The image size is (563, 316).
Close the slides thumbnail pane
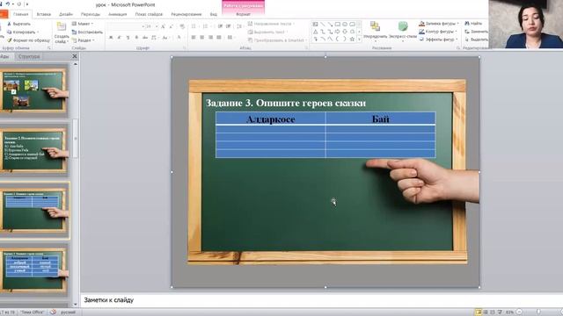coord(74,56)
